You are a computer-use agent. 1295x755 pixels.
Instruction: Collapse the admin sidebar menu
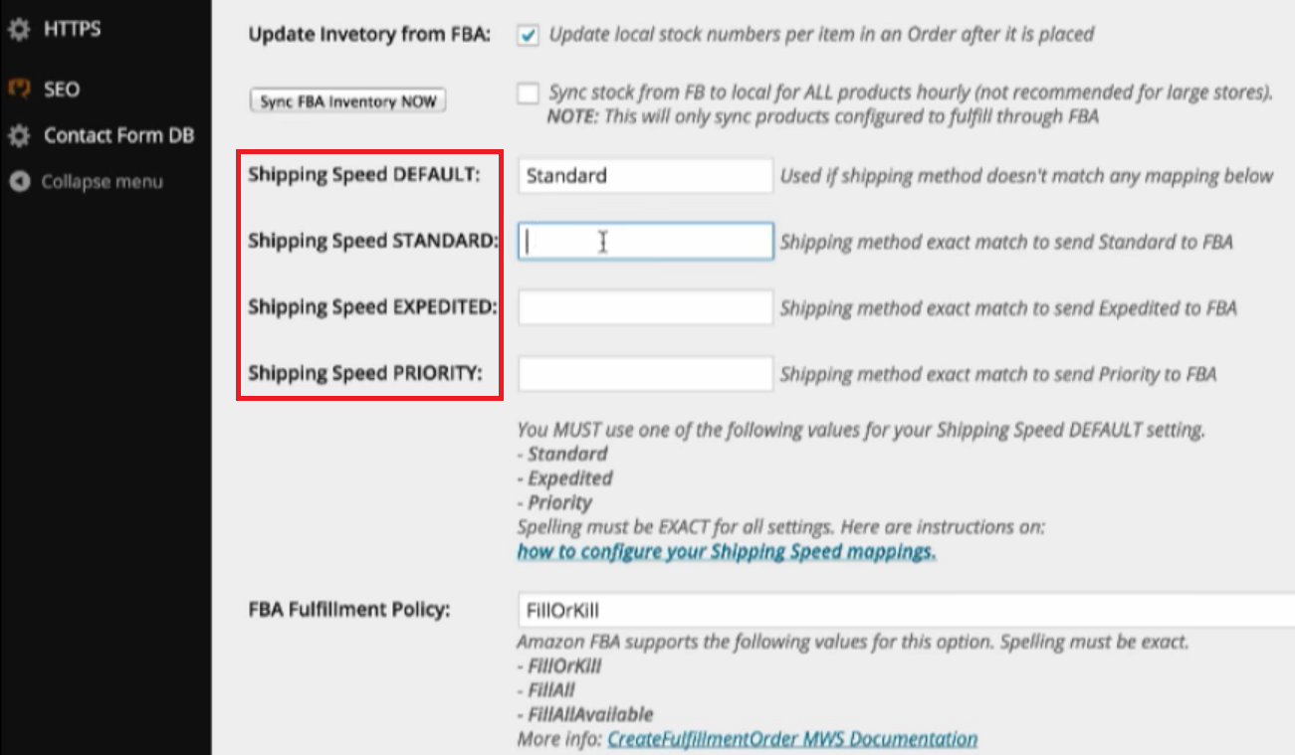coord(101,182)
